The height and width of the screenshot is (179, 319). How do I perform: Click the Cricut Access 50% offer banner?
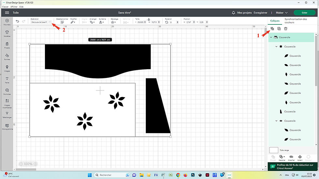[293, 167]
